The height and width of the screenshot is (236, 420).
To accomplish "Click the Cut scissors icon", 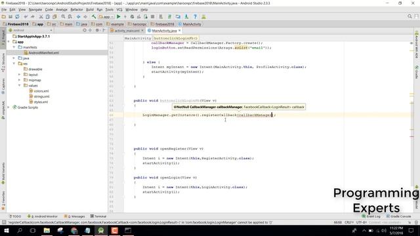I will click(x=41, y=16).
